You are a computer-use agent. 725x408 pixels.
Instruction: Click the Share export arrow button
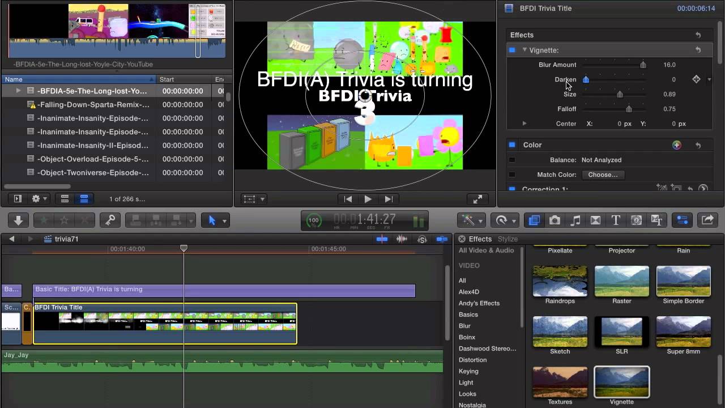click(x=707, y=220)
